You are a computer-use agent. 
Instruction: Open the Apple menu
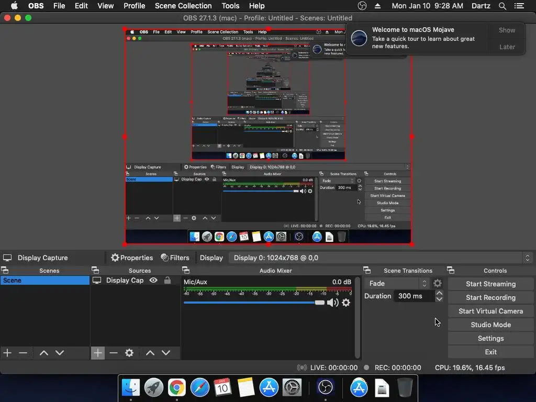pyautogui.click(x=14, y=6)
